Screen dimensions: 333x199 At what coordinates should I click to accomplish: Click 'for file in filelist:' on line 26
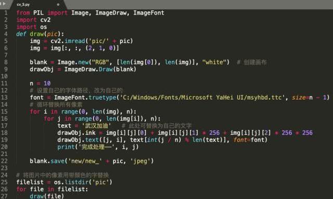52,189
